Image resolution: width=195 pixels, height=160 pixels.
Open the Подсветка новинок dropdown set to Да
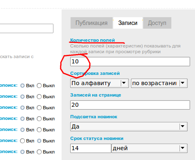[129, 126]
